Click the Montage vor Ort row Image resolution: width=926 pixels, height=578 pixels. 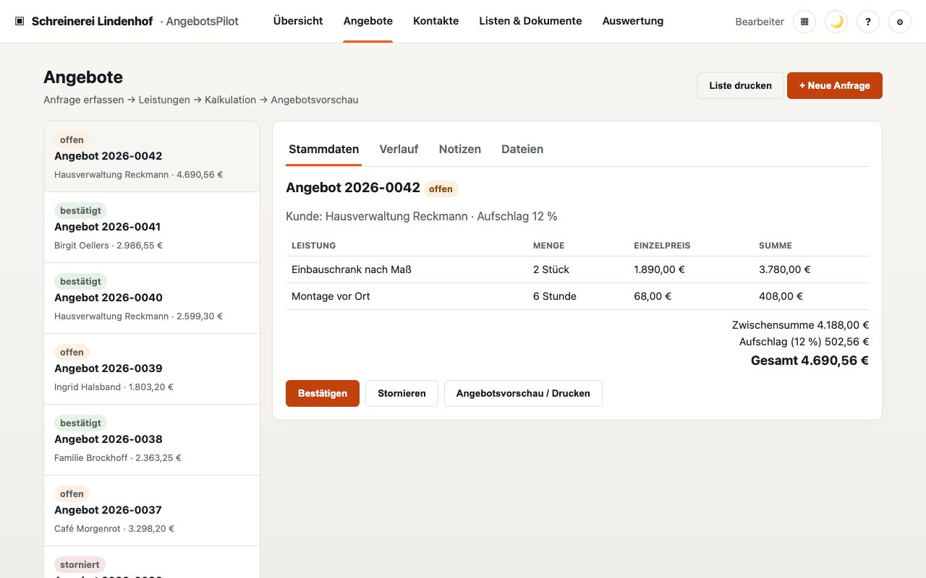pos(577,296)
